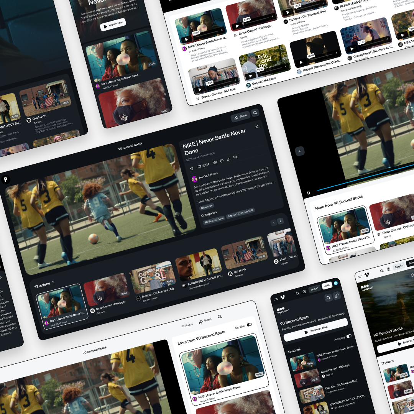Click the rounded search button in dark mobile screen
This screenshot has height=414, width=414.
(329, 298)
